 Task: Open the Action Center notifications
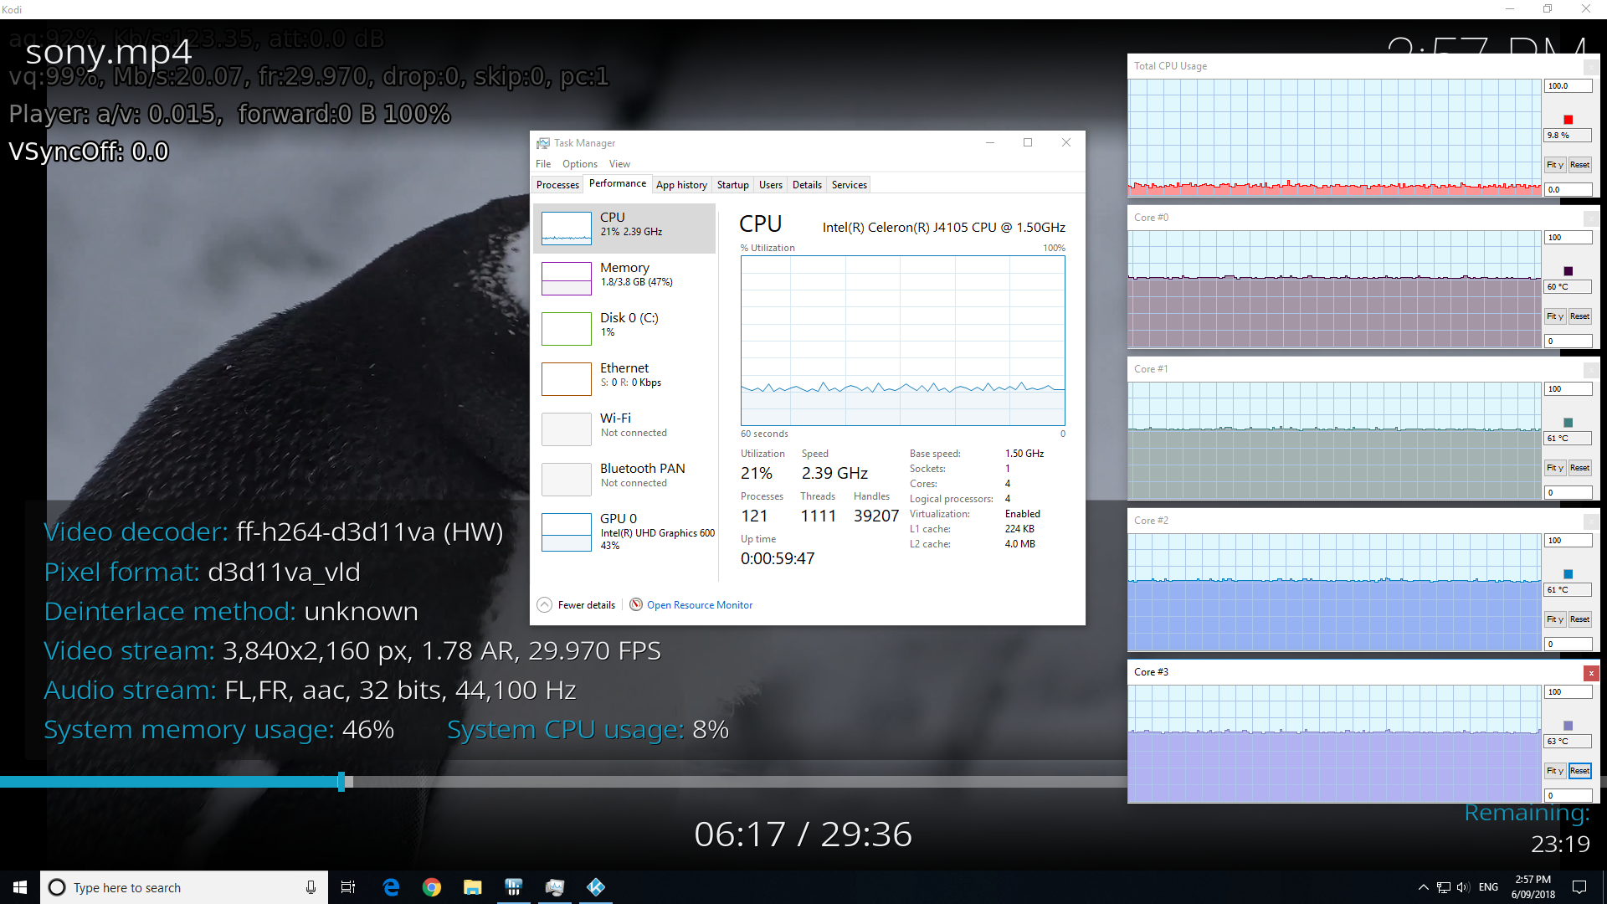point(1579,887)
